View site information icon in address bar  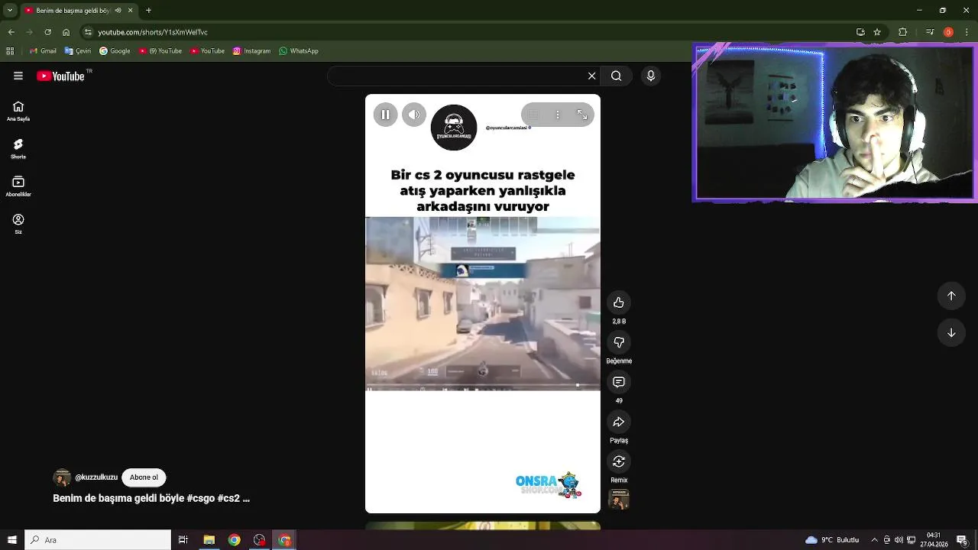tap(89, 32)
